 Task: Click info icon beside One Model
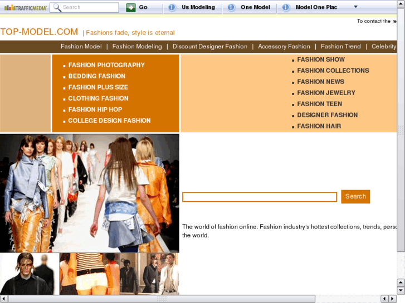[231, 7]
